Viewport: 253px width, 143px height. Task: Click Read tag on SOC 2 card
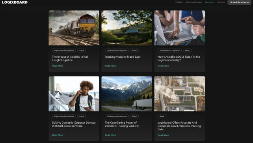point(187,51)
